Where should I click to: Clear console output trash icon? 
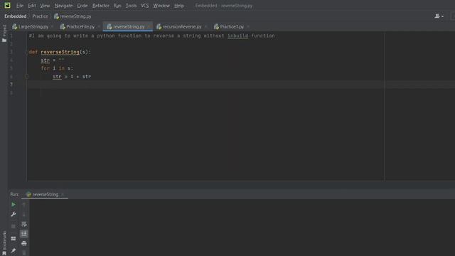point(24,253)
